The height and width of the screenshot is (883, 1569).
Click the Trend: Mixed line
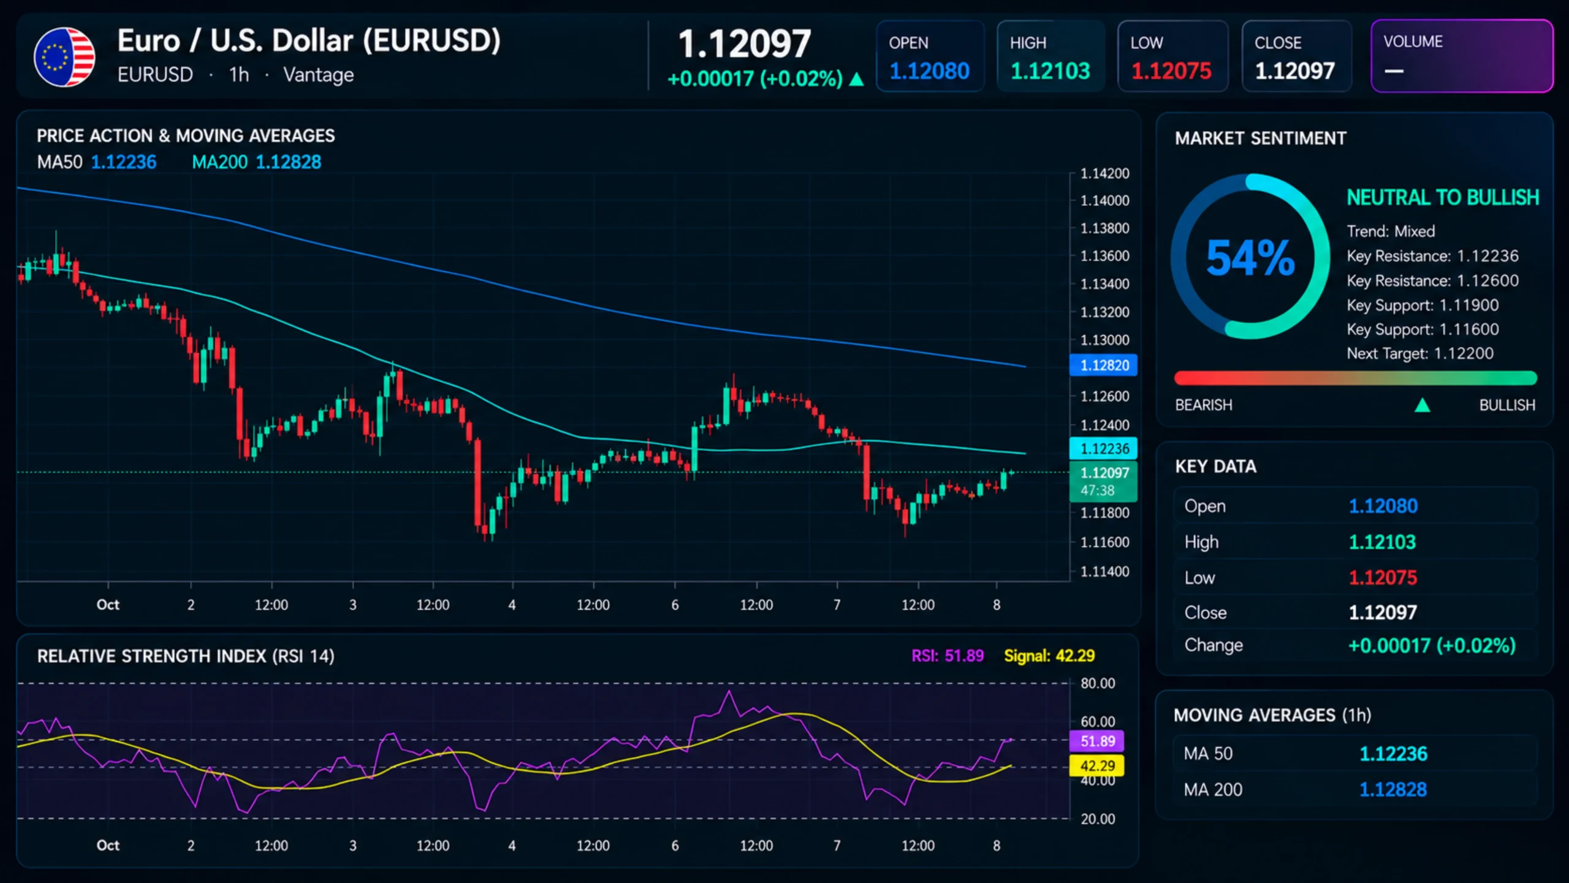pyautogui.click(x=1391, y=232)
